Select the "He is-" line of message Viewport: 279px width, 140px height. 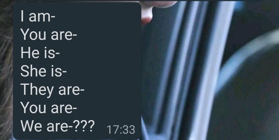coord(40,53)
